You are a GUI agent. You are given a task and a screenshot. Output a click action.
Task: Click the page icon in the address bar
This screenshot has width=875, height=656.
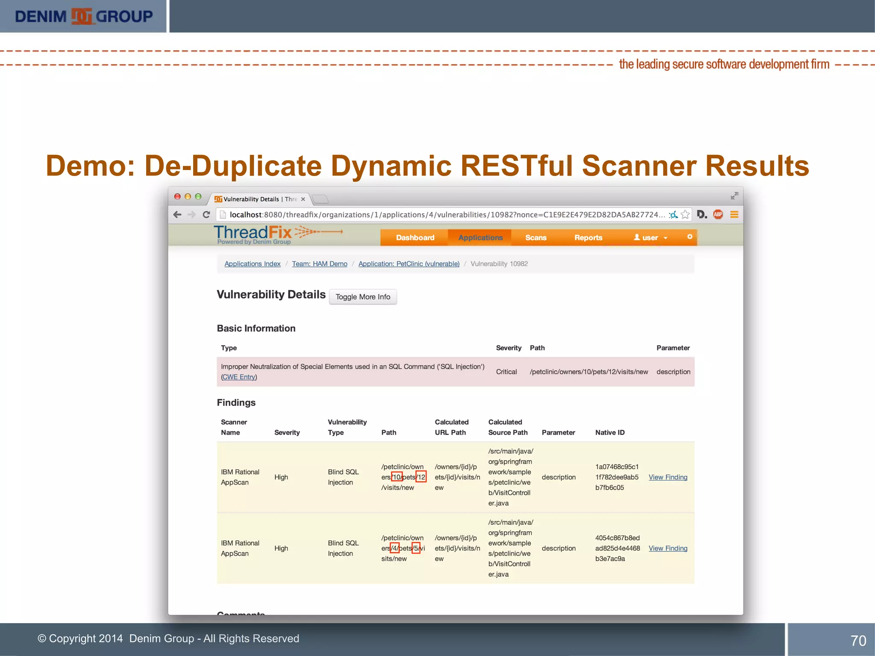pos(223,214)
